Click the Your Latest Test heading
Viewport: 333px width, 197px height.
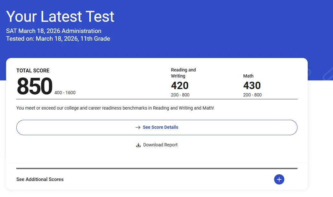[60, 17]
